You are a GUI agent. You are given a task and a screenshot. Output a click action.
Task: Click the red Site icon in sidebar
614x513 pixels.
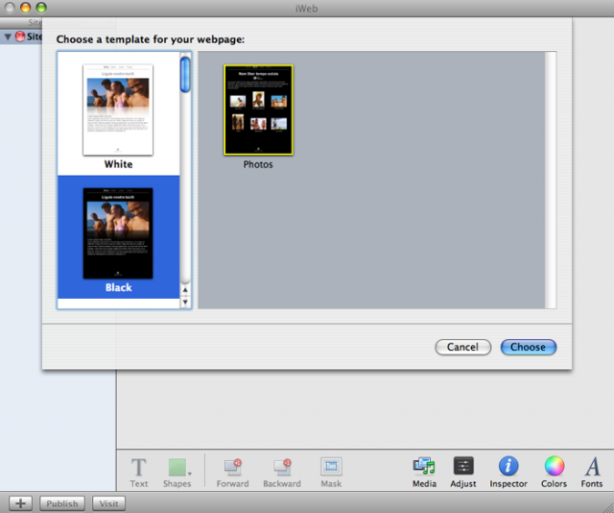click(20, 37)
